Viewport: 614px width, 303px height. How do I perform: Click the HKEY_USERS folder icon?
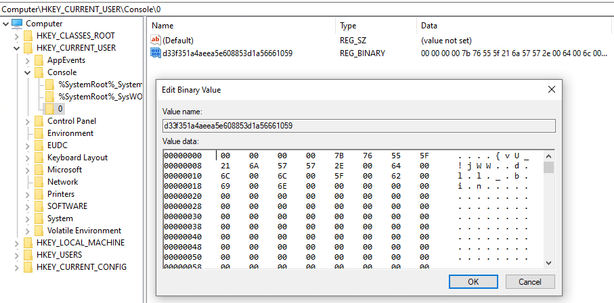coord(28,255)
